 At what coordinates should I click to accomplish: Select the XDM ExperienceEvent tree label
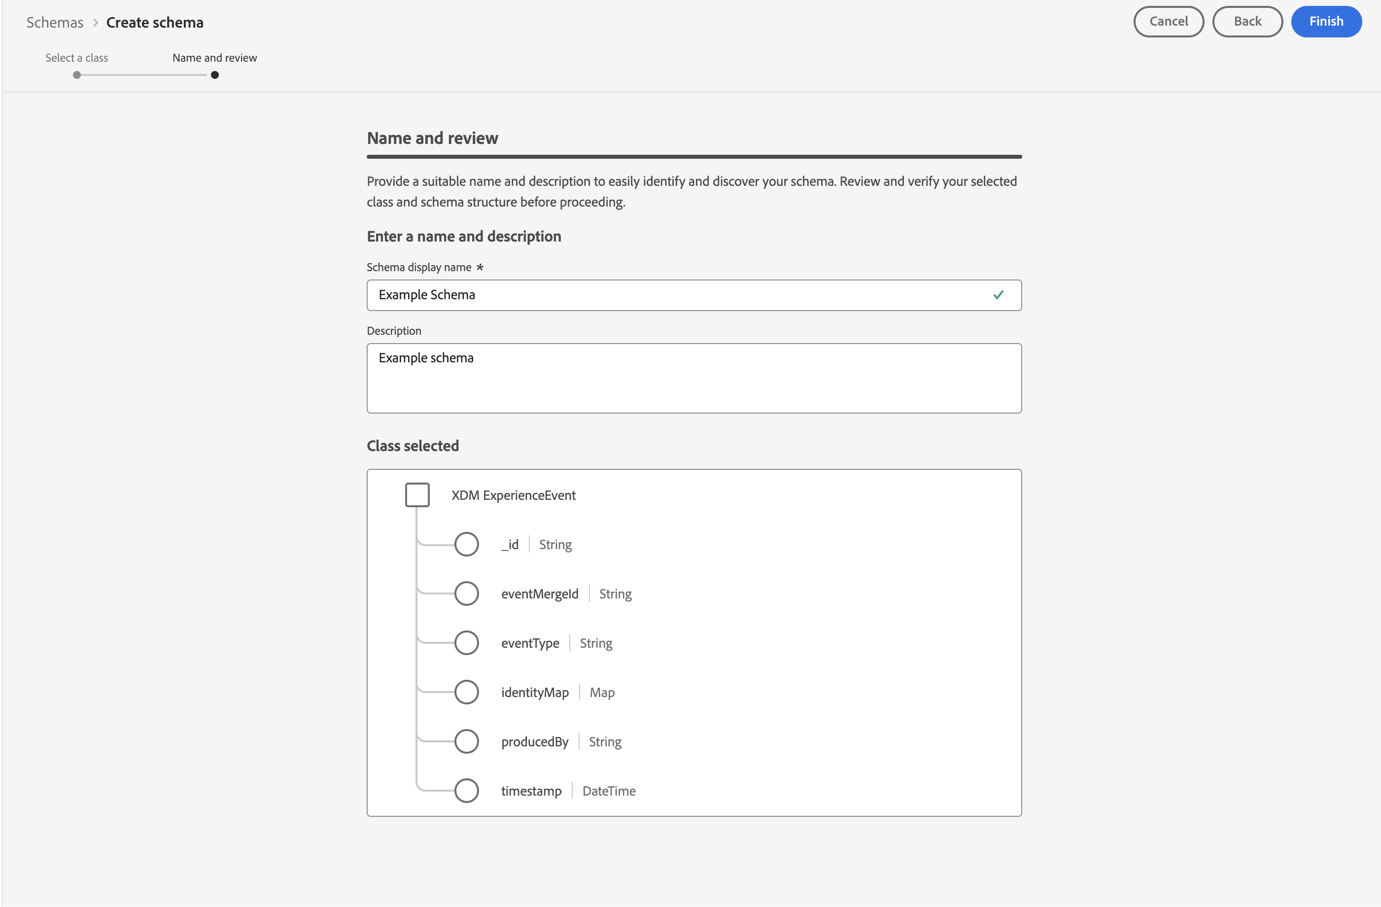tap(514, 495)
